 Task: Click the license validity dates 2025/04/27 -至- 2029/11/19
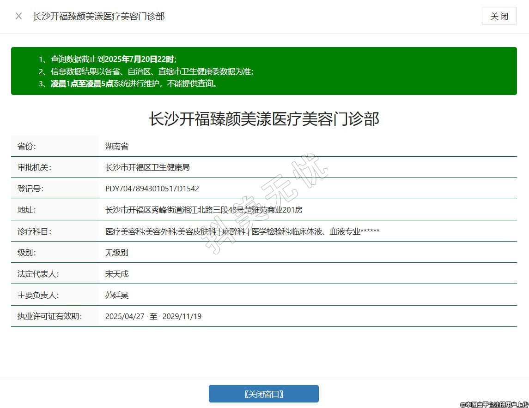[153, 316]
